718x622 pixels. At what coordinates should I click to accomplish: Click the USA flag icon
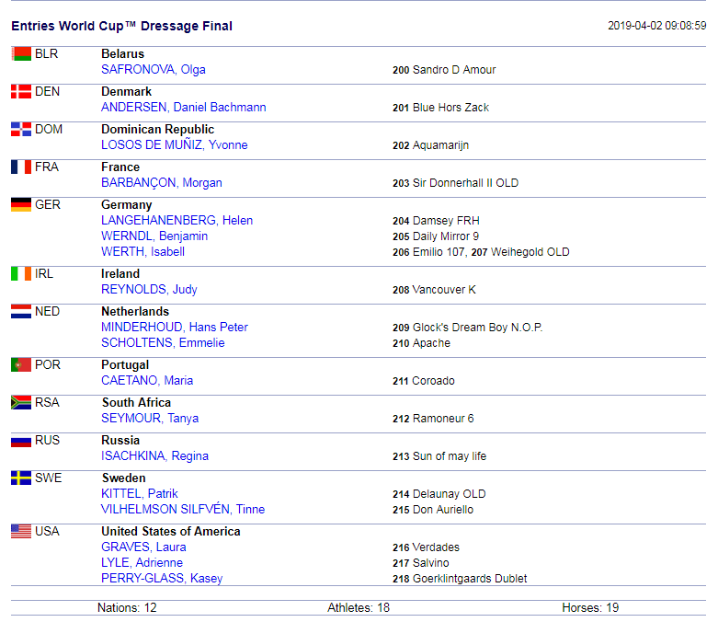coord(21,531)
